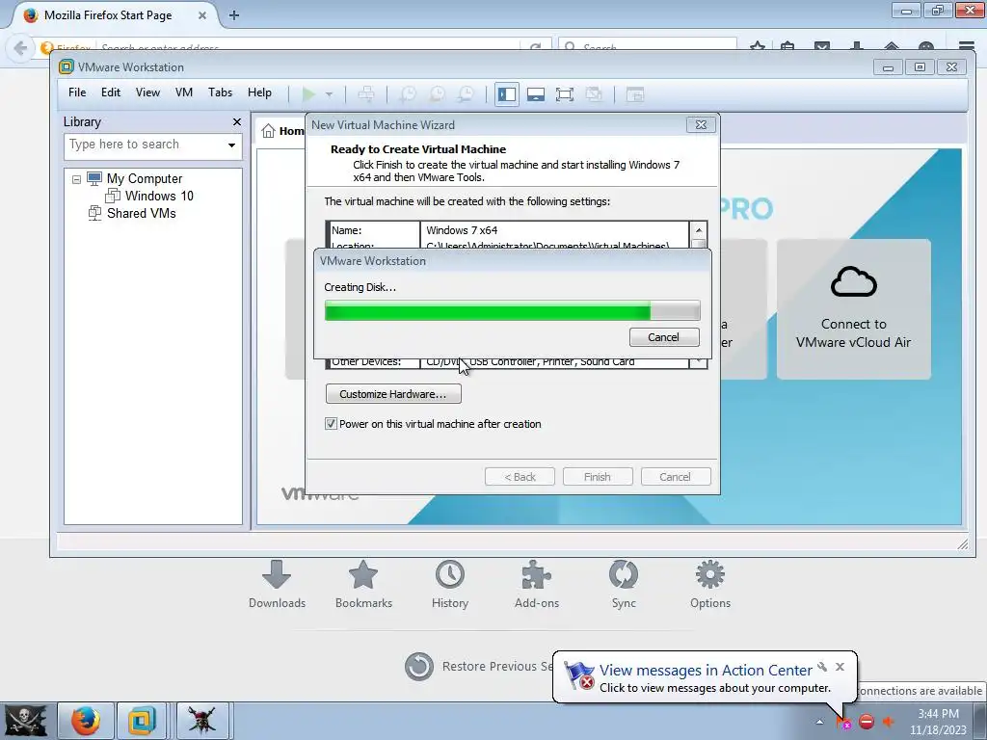Click Restore Previous Session in Firefox
This screenshot has width=987, height=740.
(478, 667)
